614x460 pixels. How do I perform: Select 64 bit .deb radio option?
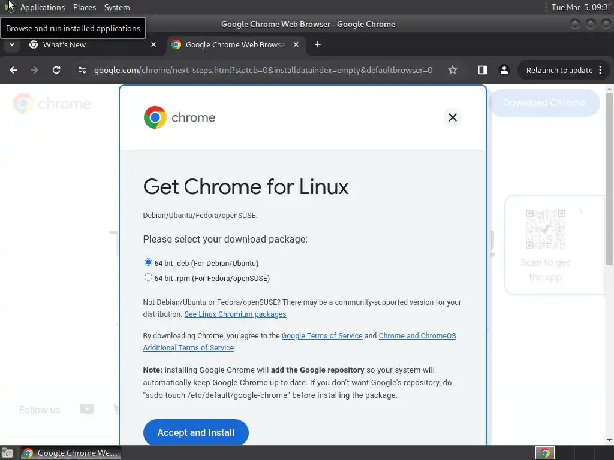pos(148,262)
